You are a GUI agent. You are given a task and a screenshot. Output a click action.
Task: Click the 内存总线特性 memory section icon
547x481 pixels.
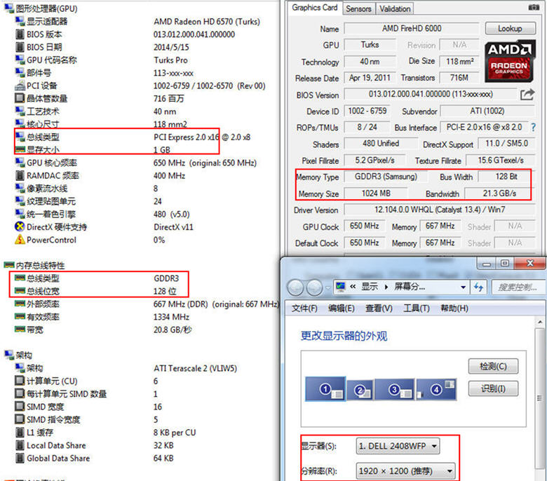click(x=9, y=265)
